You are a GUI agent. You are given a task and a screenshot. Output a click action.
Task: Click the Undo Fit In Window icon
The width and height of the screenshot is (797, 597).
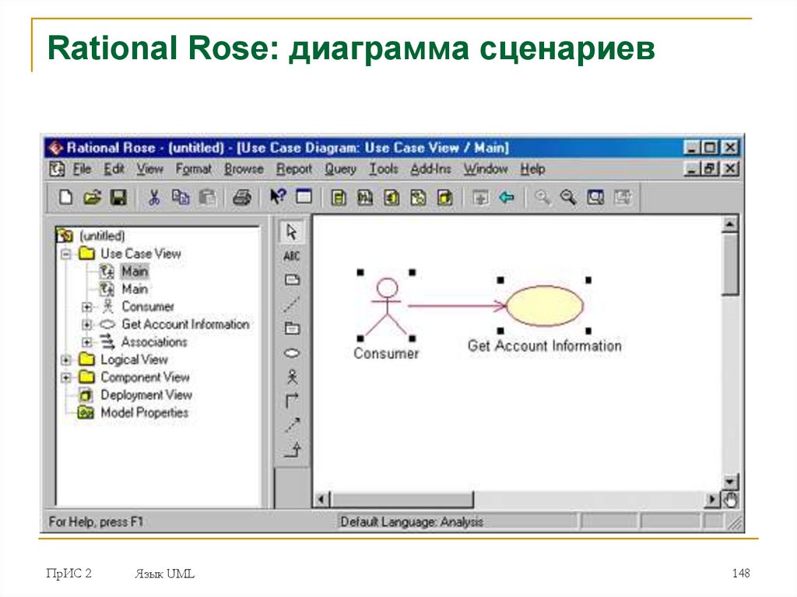tap(622, 197)
